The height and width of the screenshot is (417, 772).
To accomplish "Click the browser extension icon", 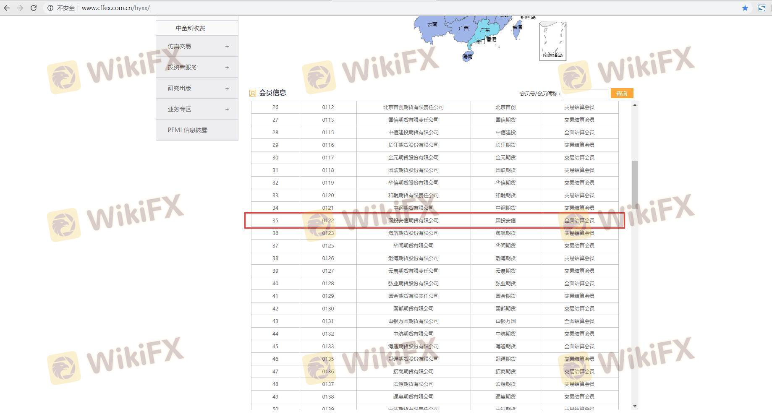I will (x=762, y=8).
